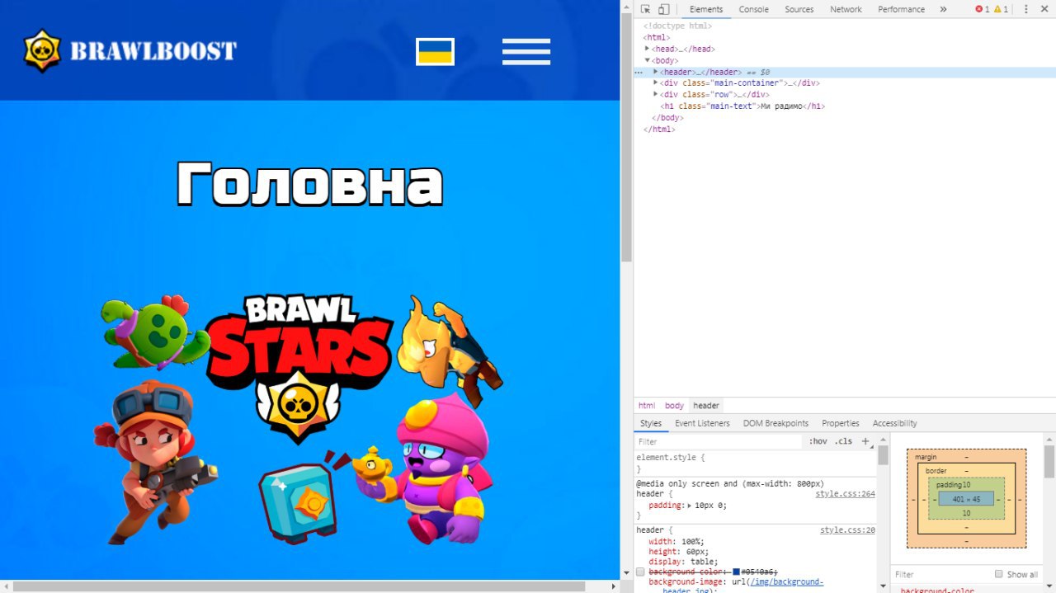Click the Головна heading on the page
The height and width of the screenshot is (593, 1056).
(x=310, y=182)
